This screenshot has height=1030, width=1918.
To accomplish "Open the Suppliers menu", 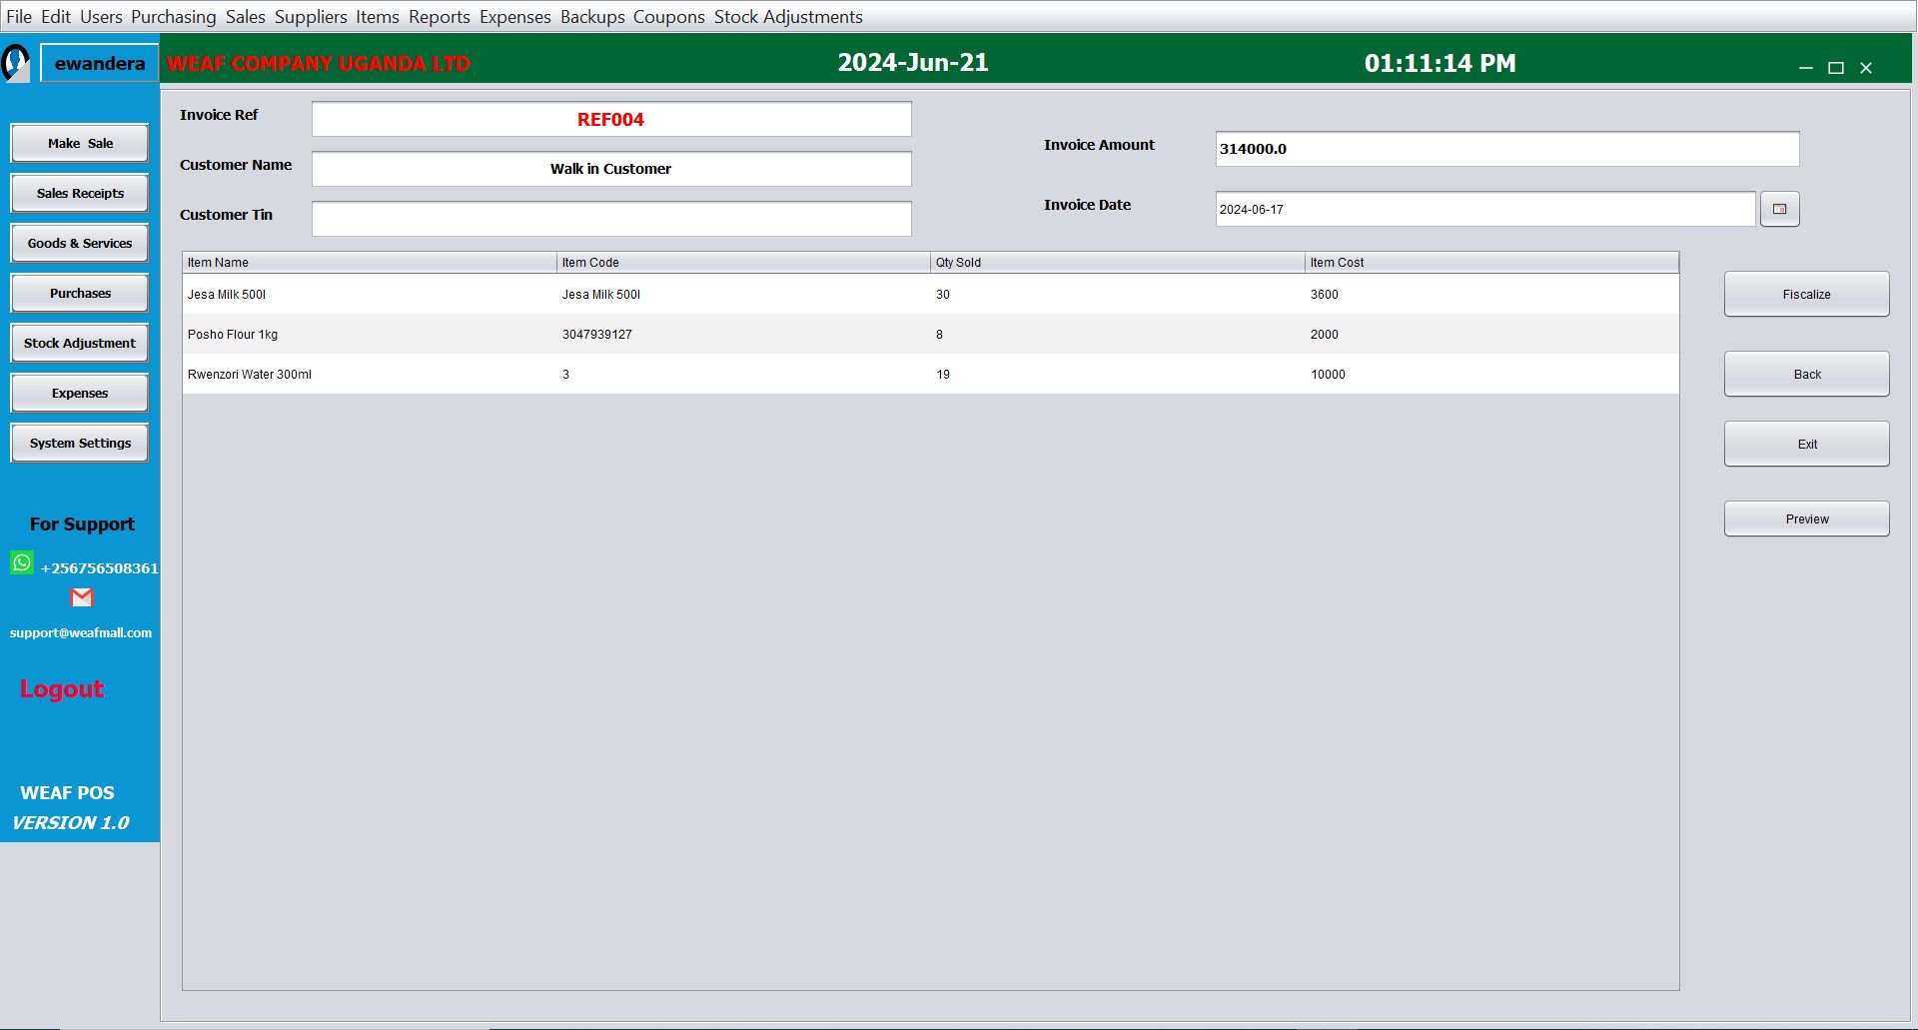I will pos(311,17).
